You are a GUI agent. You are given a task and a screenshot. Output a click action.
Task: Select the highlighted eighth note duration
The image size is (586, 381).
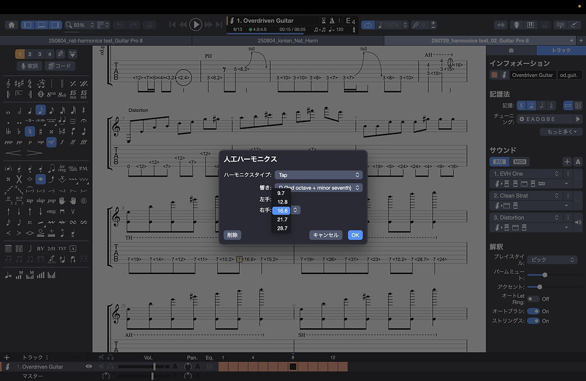(41, 110)
